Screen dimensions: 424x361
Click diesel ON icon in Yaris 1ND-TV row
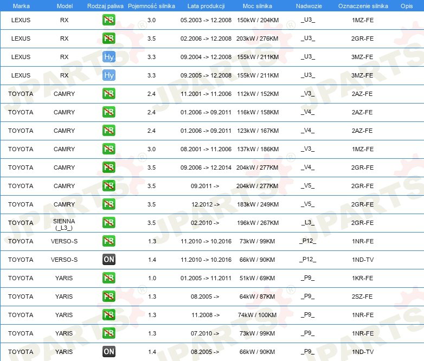[x=109, y=352]
